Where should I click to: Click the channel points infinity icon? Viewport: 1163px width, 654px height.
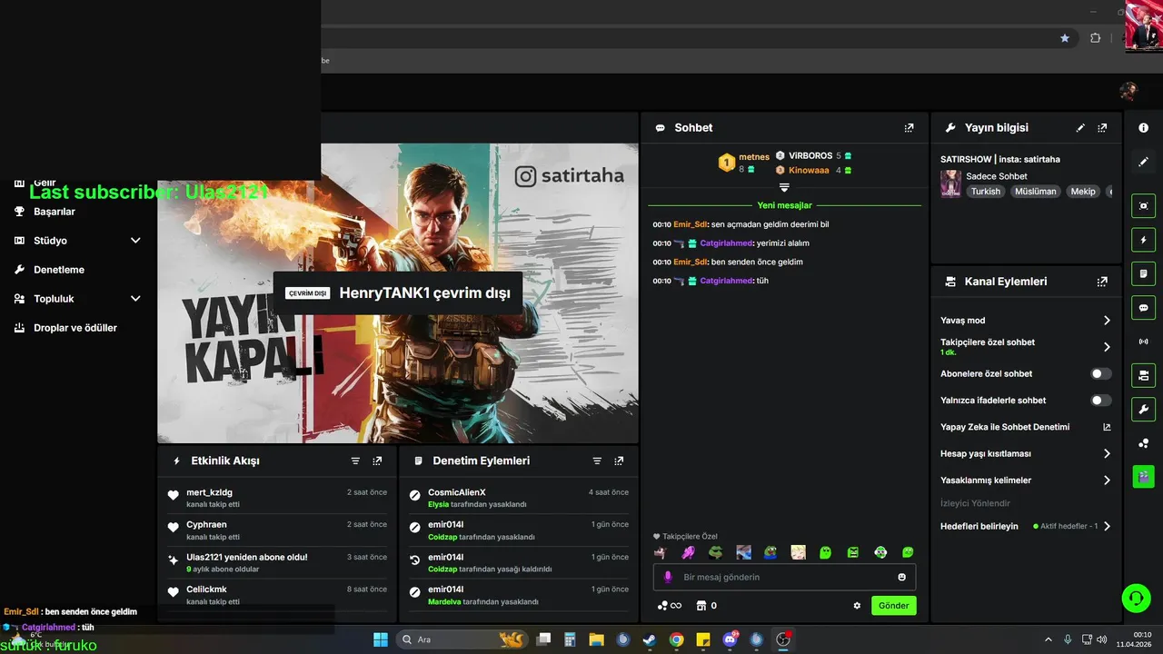coord(670,606)
